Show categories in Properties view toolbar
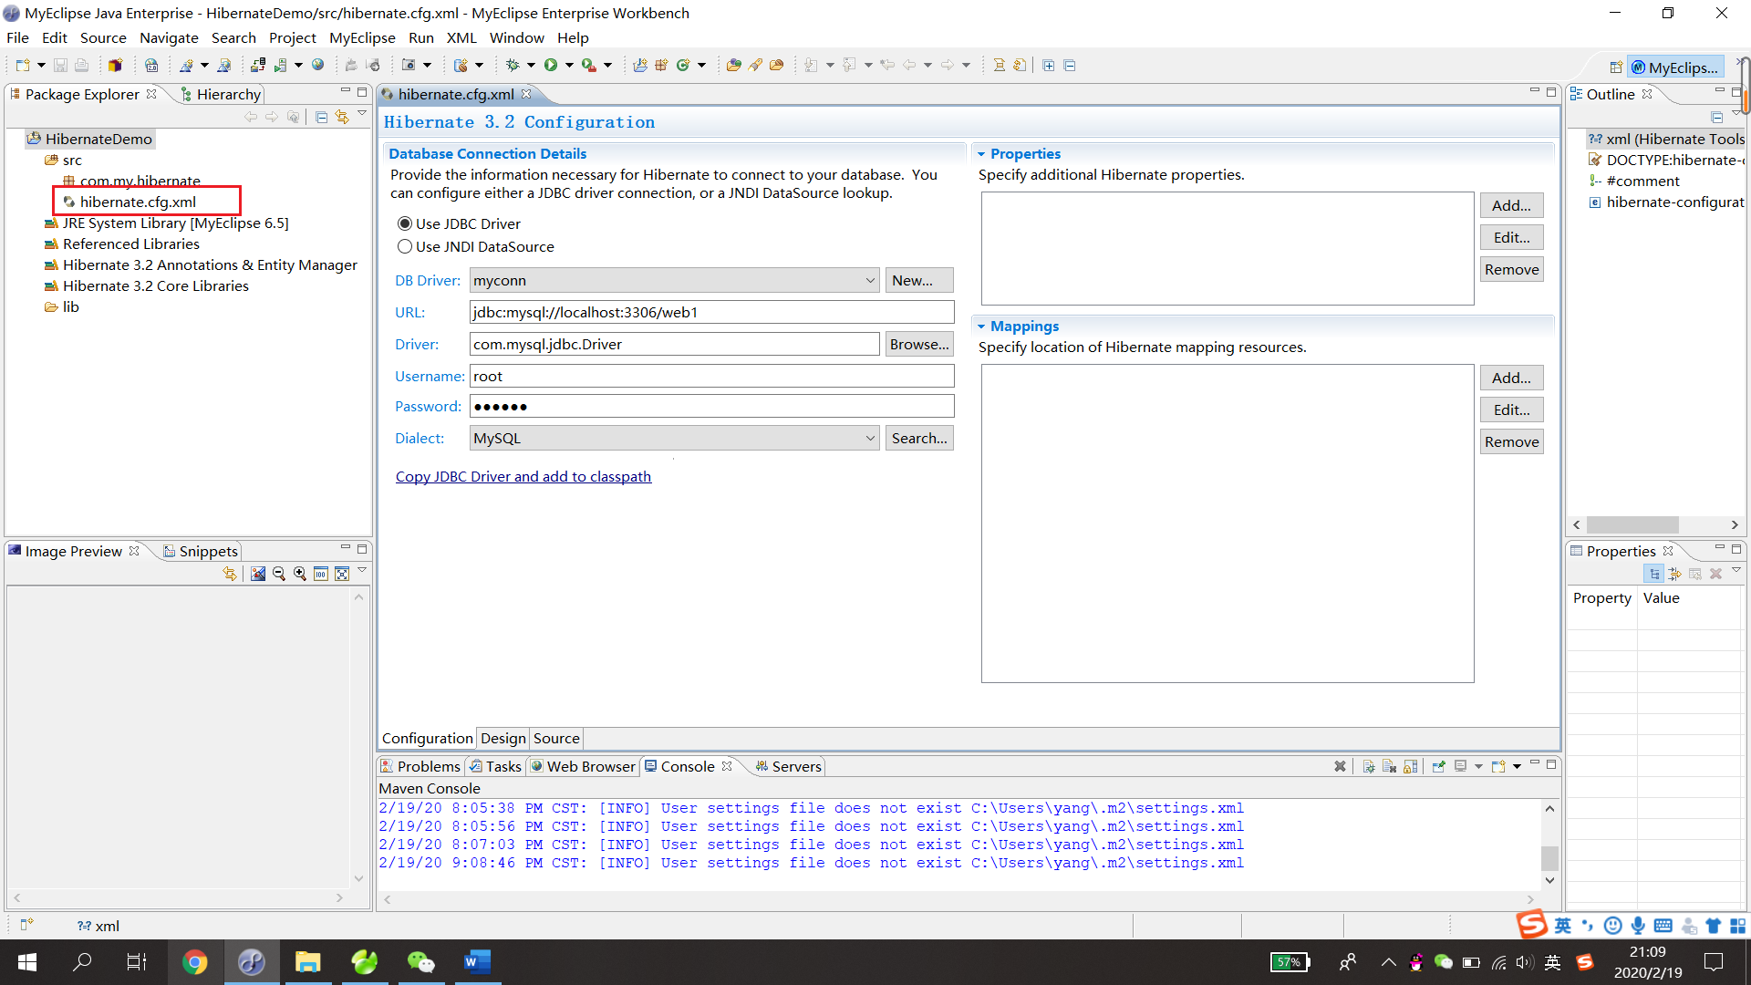Viewport: 1751px width, 985px height. point(1653,574)
